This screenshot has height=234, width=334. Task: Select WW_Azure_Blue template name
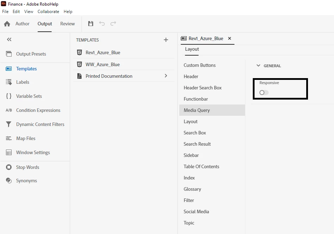[x=103, y=64]
